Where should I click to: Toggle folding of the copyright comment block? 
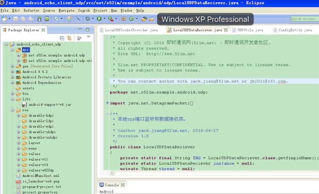pos(107,37)
